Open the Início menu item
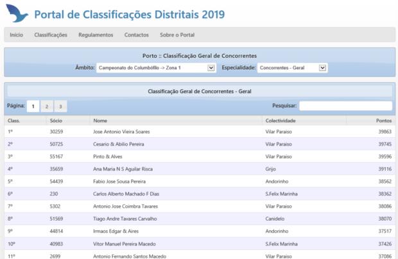 click(17, 35)
